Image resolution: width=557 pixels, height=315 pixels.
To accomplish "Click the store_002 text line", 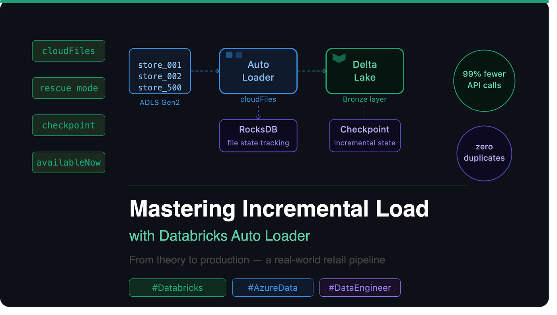I will 160,76.
